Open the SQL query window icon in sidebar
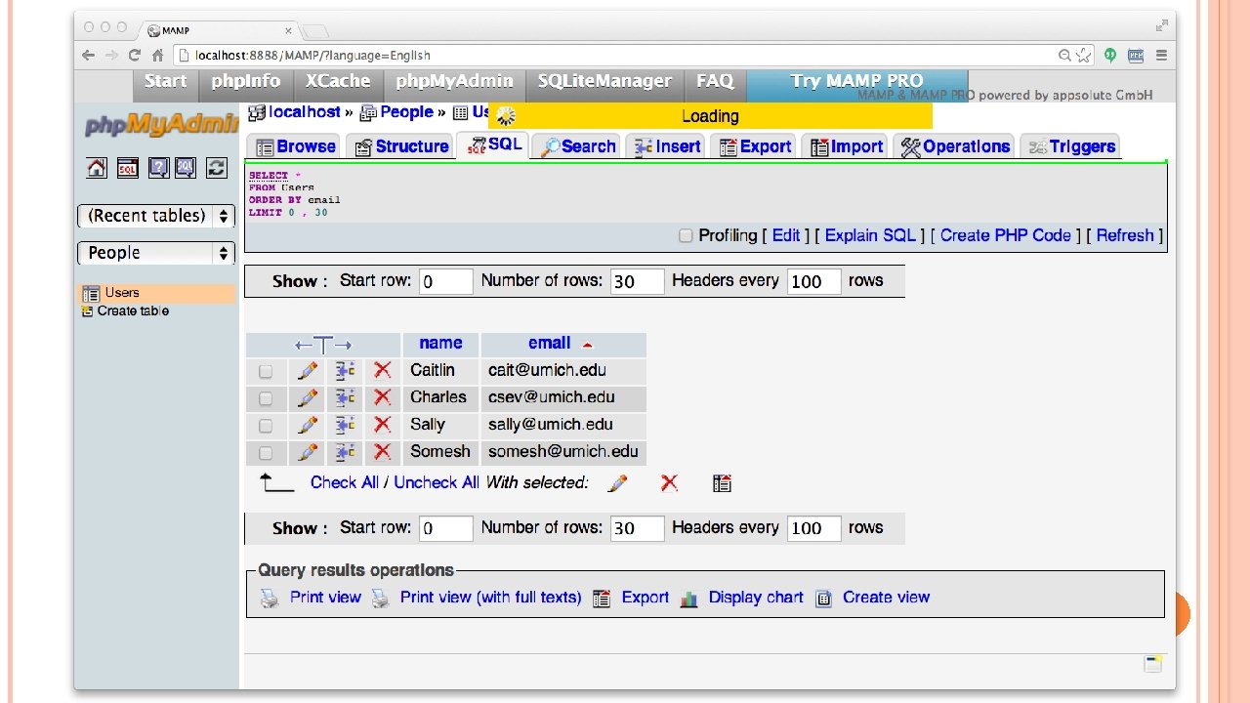1250x703 pixels. (127, 168)
